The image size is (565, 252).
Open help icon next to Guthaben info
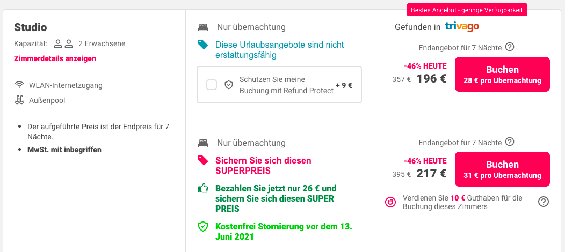tap(544, 202)
